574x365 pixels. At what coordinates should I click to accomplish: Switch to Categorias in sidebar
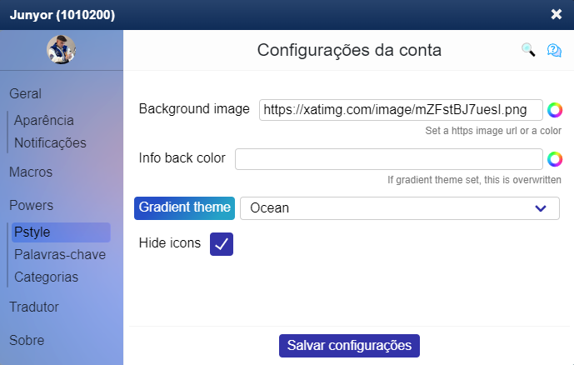[x=46, y=277]
